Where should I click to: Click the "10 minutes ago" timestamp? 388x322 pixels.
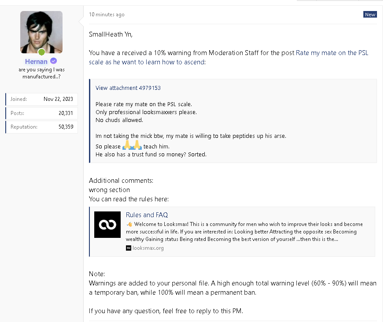pos(107,15)
